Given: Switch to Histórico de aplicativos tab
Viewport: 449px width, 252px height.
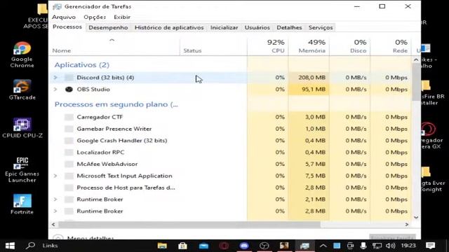Looking at the screenshot, I should [x=169, y=27].
